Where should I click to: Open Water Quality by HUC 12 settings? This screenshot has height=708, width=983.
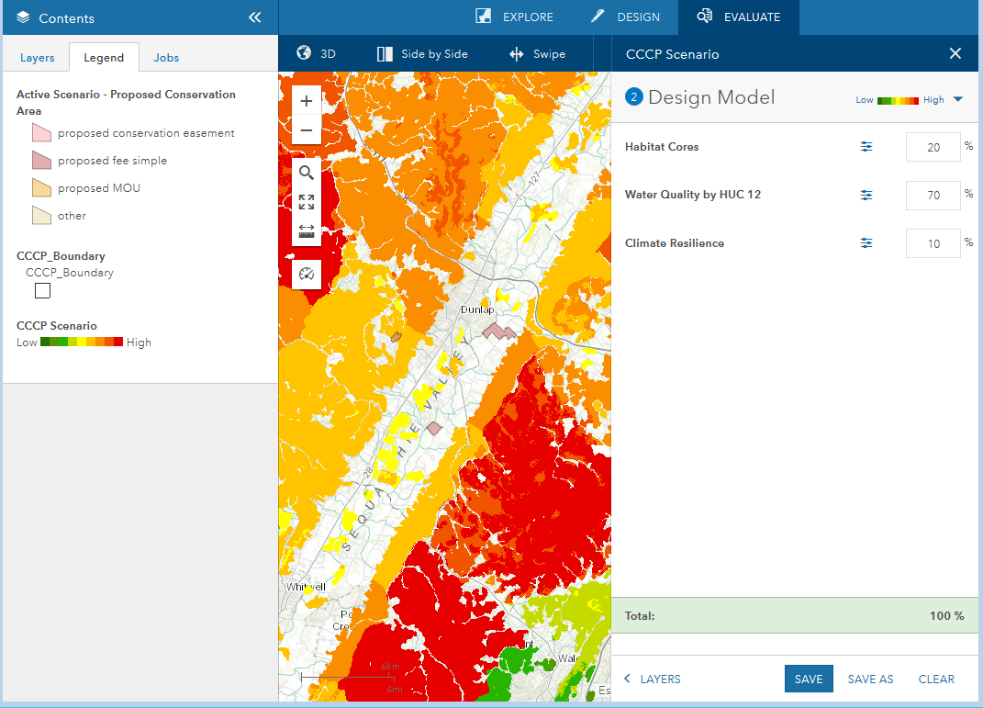coord(866,195)
